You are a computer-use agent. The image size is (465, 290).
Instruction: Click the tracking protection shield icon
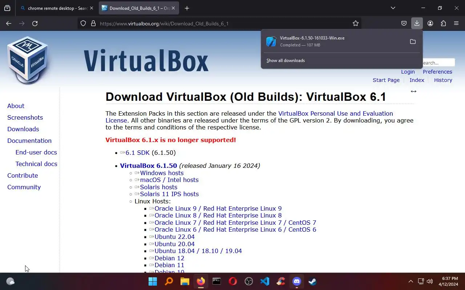pos(83,23)
